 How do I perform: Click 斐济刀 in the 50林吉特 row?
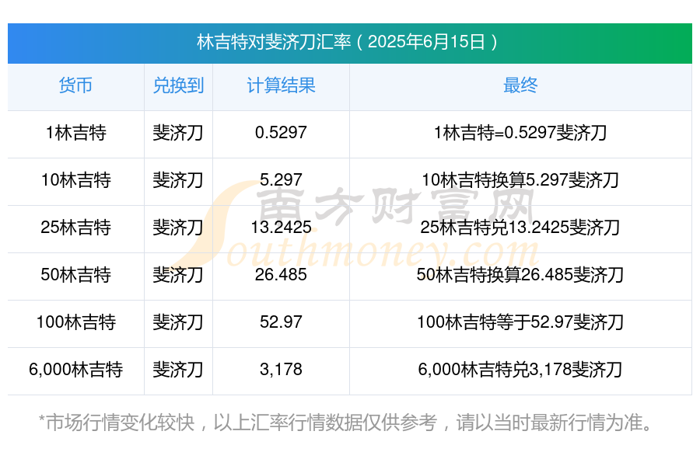point(178,275)
